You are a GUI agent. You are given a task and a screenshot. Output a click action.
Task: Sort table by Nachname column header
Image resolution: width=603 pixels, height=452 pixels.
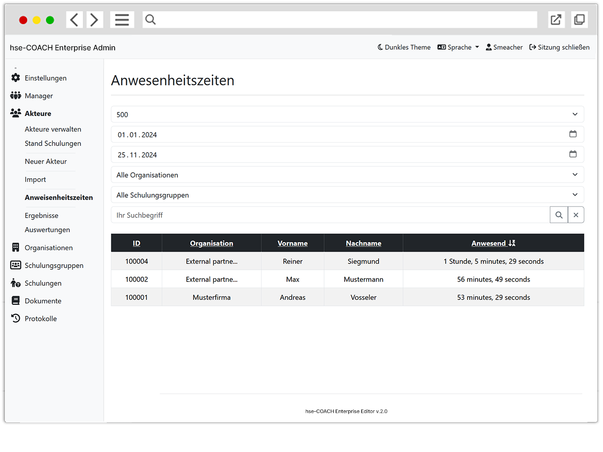[363, 243]
